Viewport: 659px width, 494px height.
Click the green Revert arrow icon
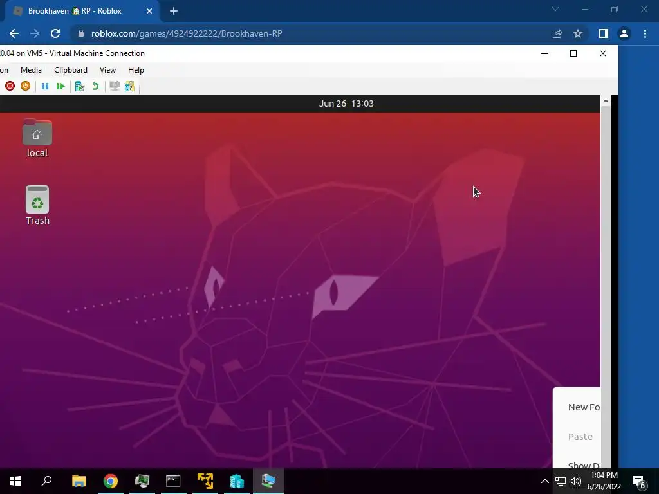coord(95,86)
